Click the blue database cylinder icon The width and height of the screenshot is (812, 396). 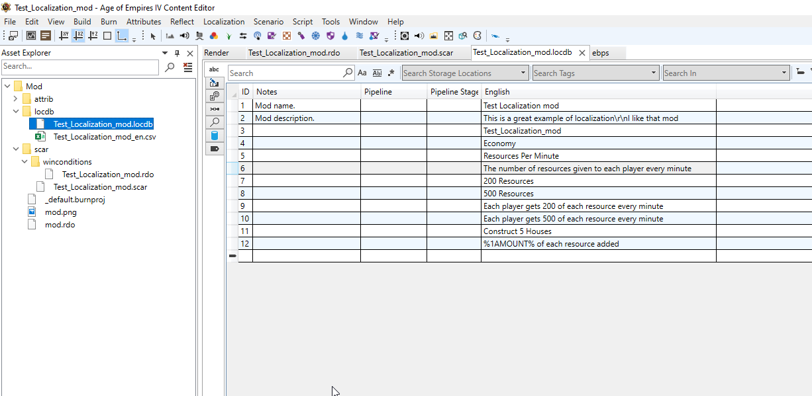coord(214,135)
